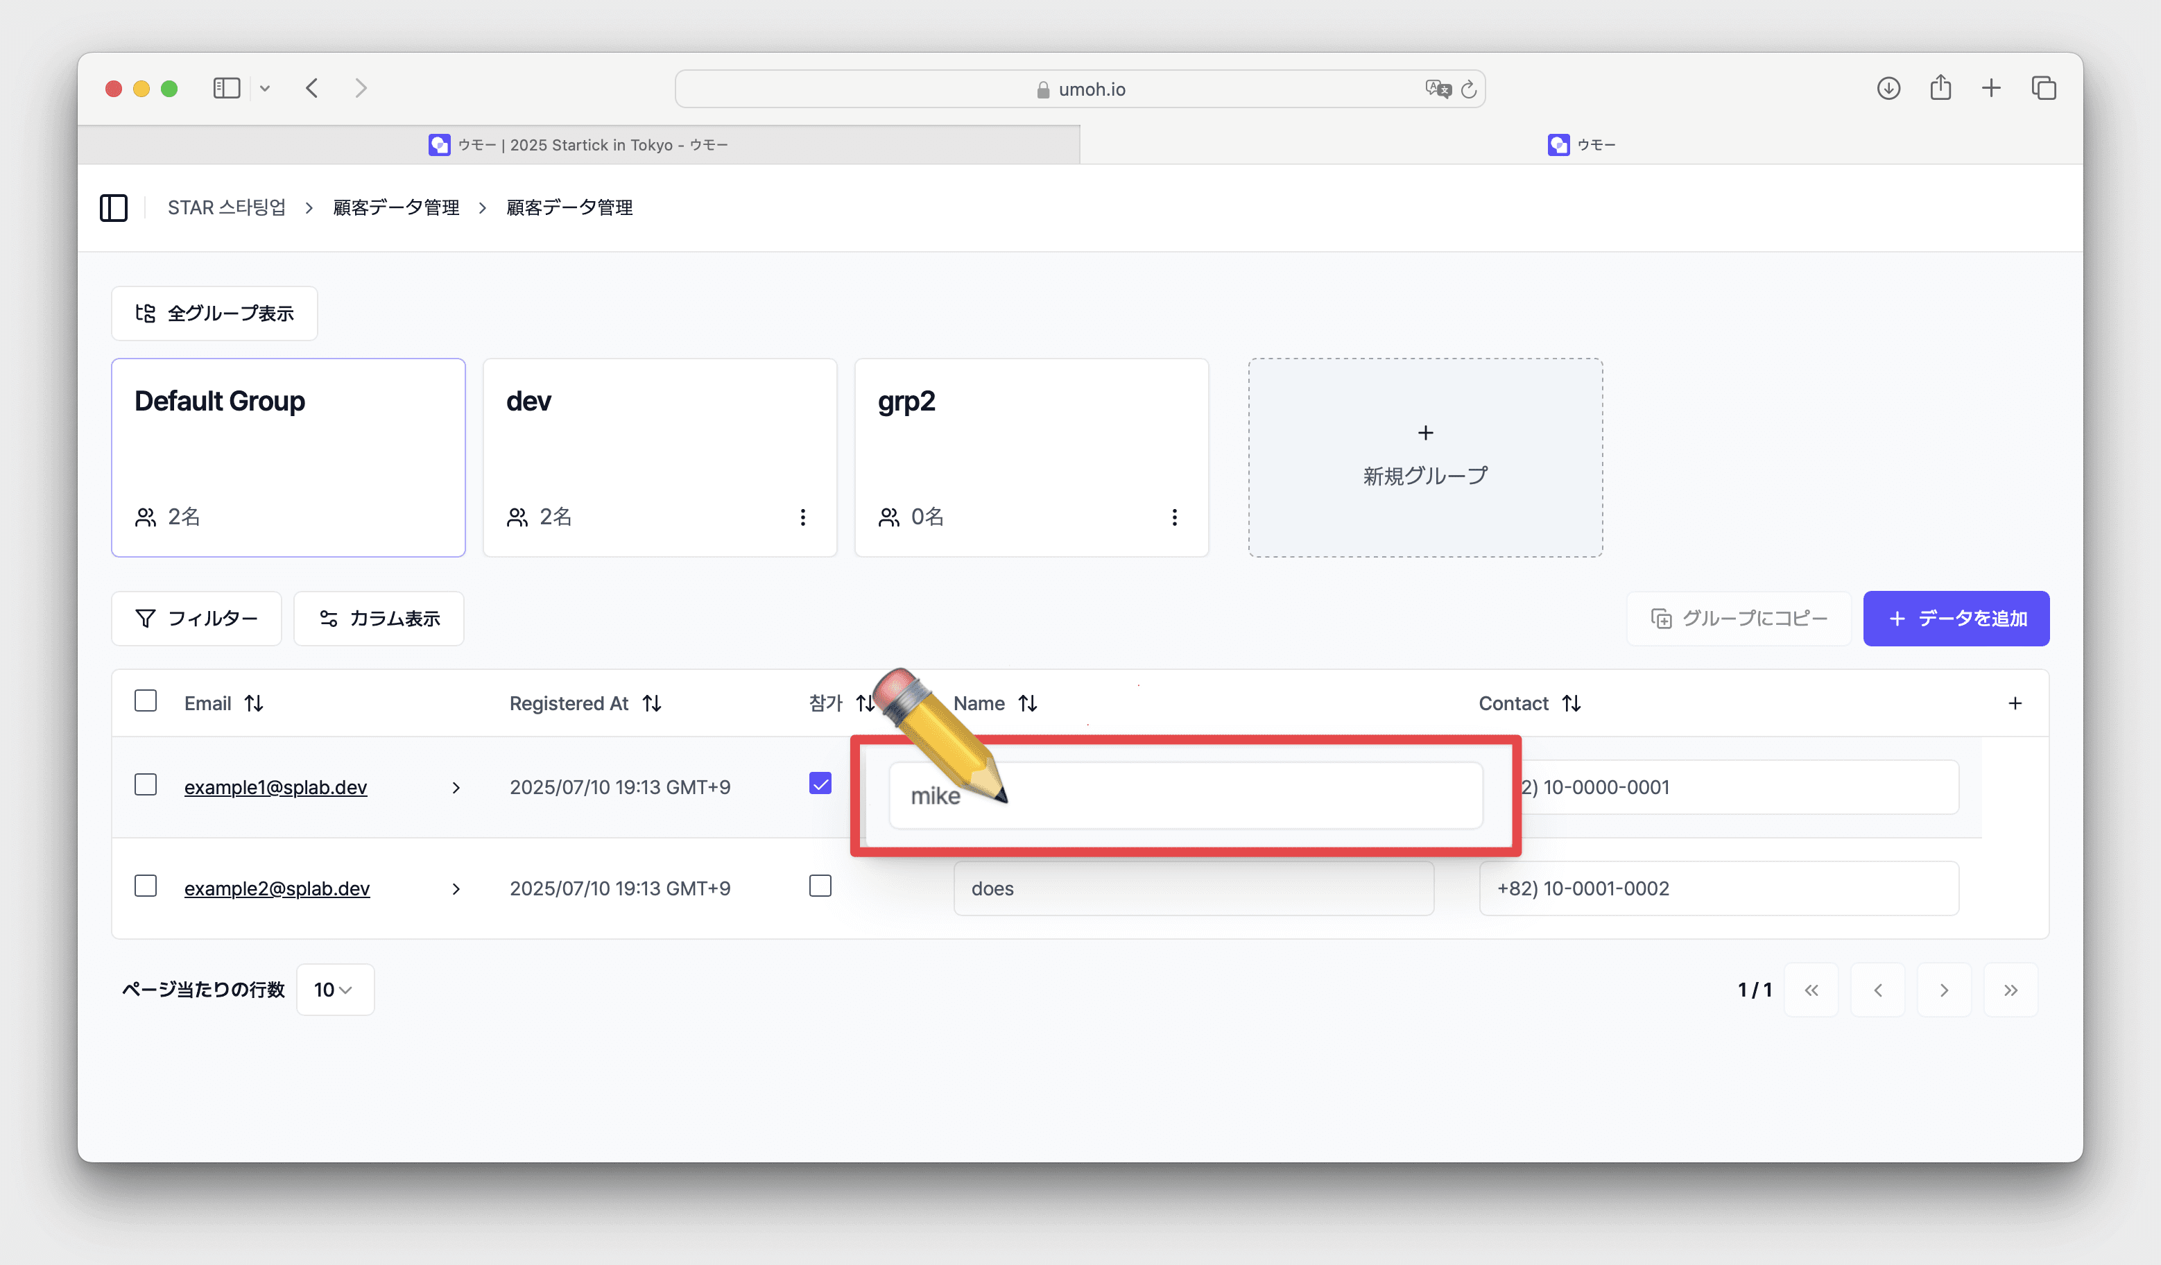Sort by Email column arrows
The image size is (2161, 1265).
[254, 703]
